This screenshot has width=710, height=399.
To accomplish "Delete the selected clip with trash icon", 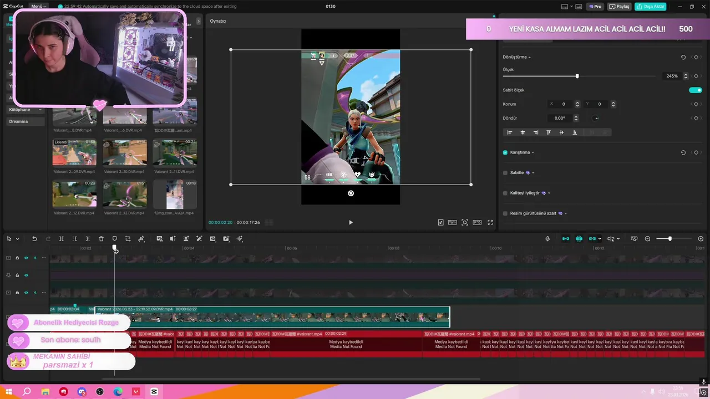I will tap(101, 239).
